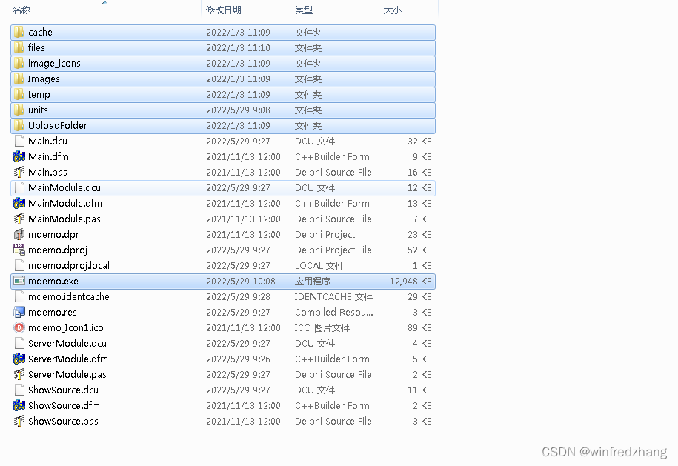Click the temp folder icon
Image resolution: width=678 pixels, height=466 pixels.
pos(19,94)
